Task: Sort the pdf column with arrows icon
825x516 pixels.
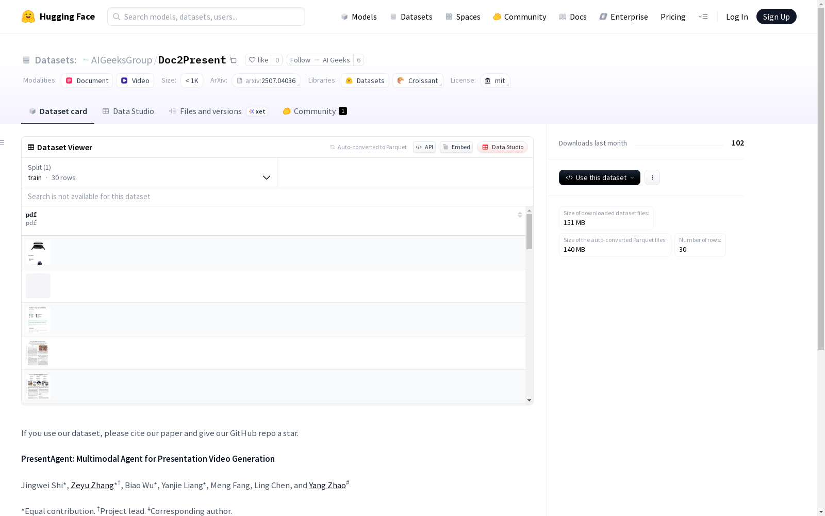Action: (520, 215)
